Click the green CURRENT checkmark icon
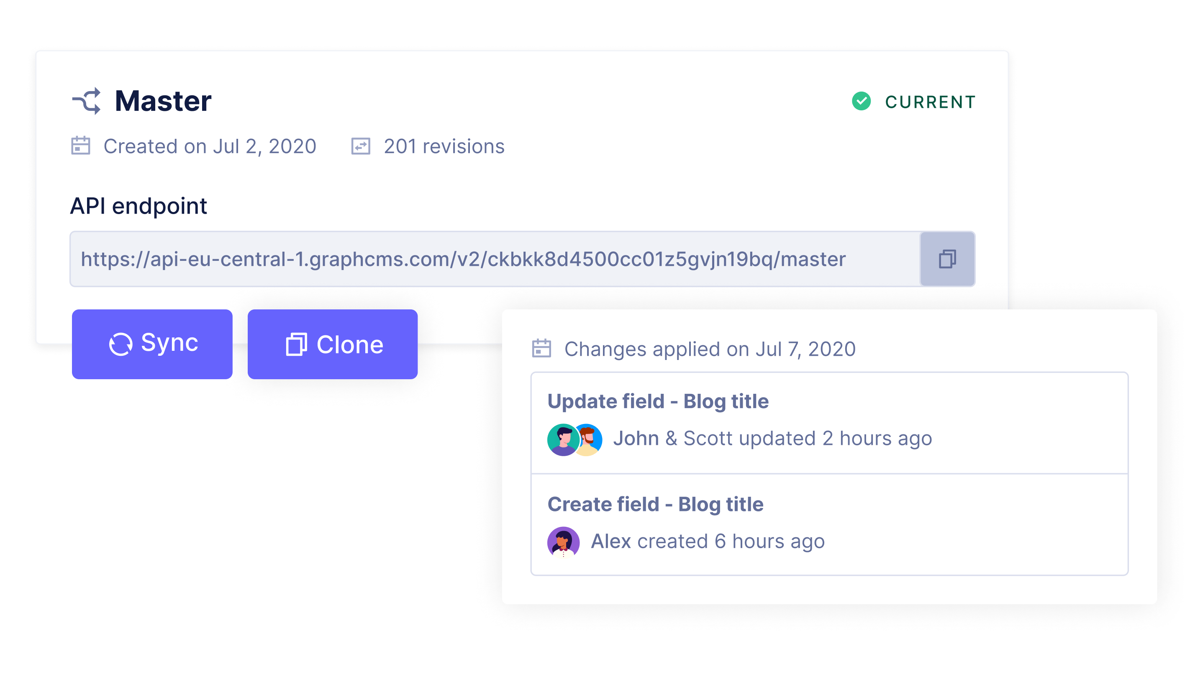The height and width of the screenshot is (679, 1190). [x=861, y=101]
